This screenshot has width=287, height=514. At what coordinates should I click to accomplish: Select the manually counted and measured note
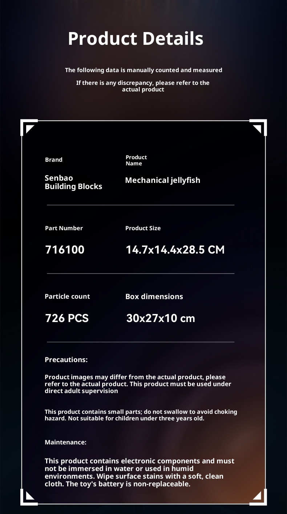coord(143,70)
